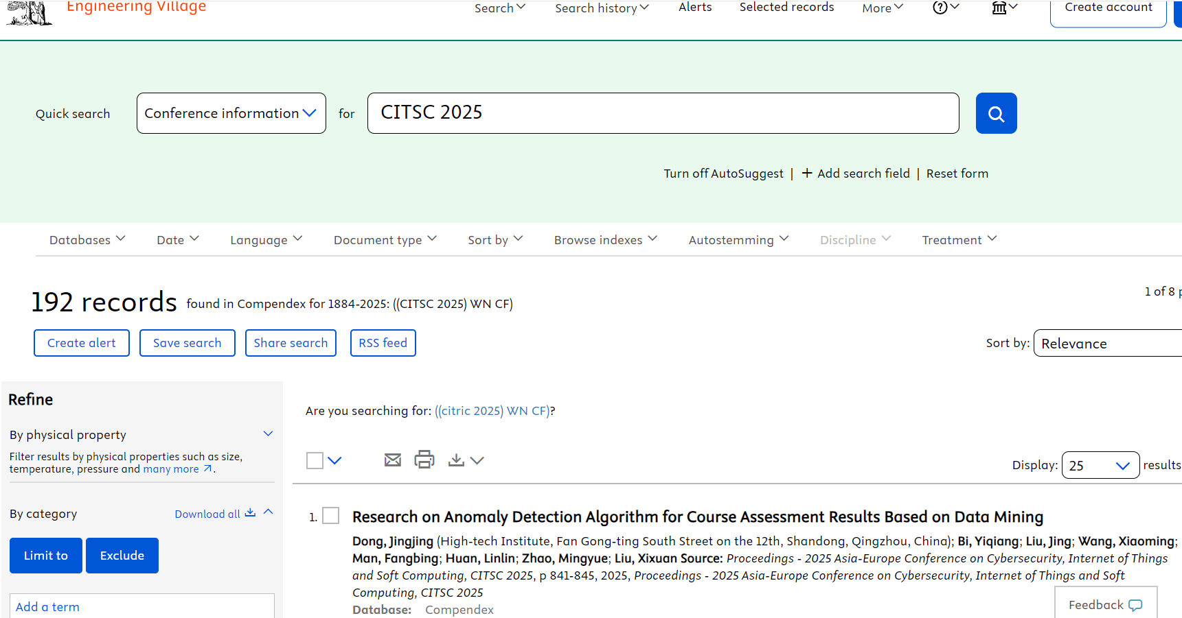The height and width of the screenshot is (618, 1182).
Task: Go to Alerts in top navigation
Action: click(695, 7)
